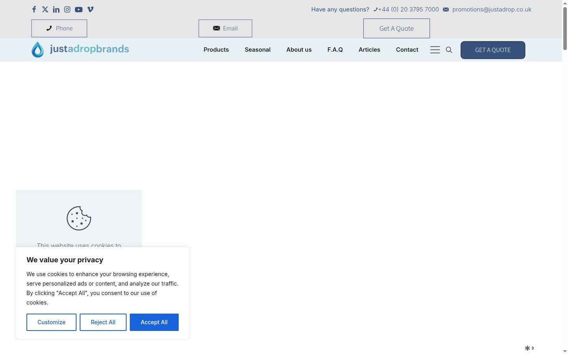Open the YouTube social icon
Viewport: 568px width, 355px height.
tap(78, 9)
